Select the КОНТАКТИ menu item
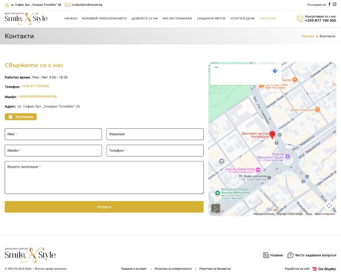 coord(268,19)
